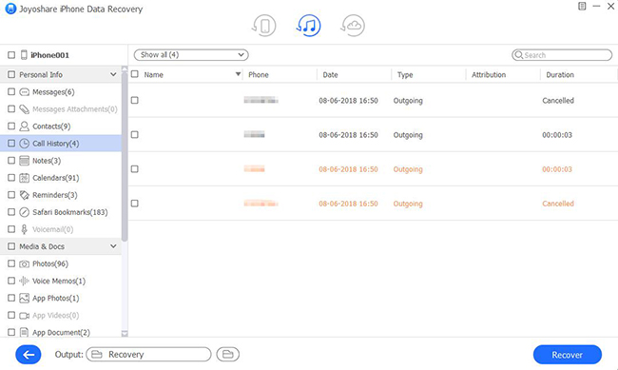This screenshot has height=370, width=618.
Task: Select Recover from iDevice mode icon
Action: [263, 26]
